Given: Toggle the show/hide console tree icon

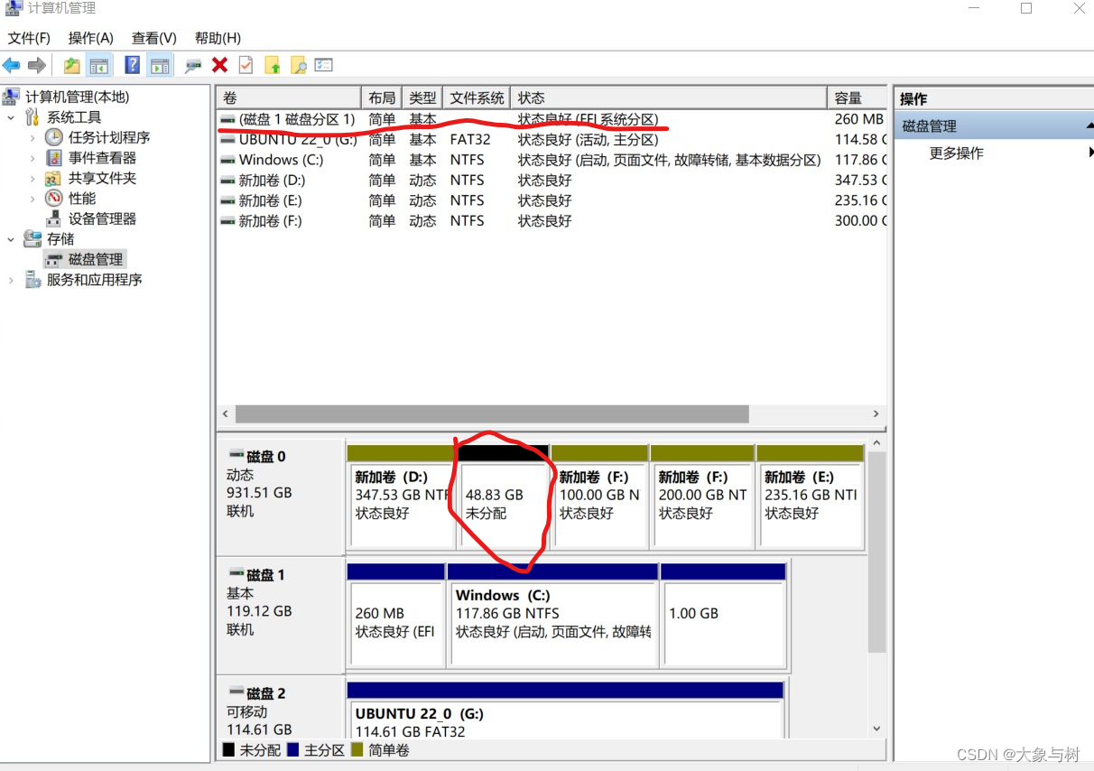Looking at the screenshot, I should tap(99, 65).
